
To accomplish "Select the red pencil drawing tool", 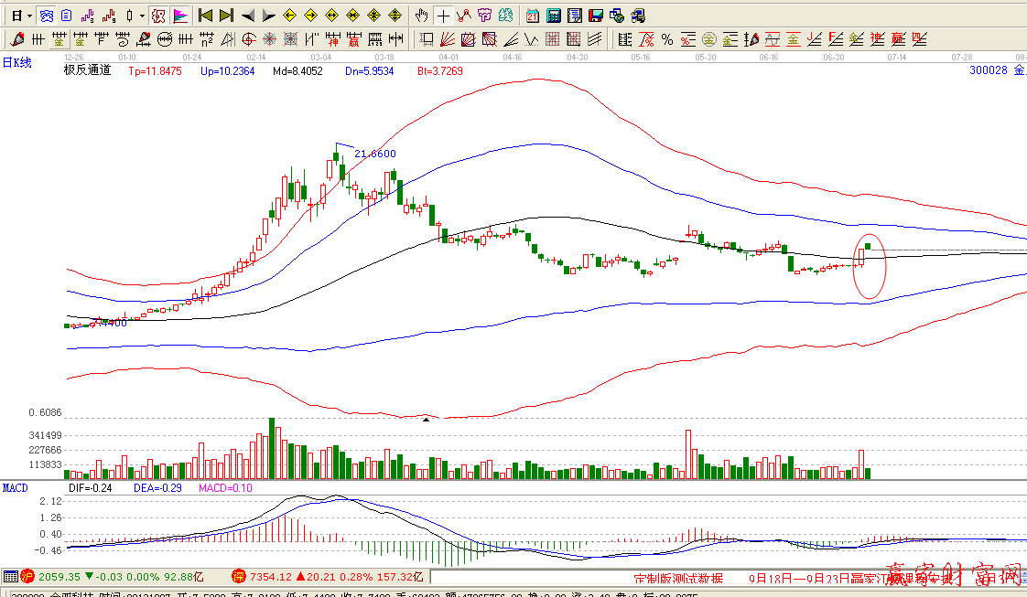I will tap(17, 39).
